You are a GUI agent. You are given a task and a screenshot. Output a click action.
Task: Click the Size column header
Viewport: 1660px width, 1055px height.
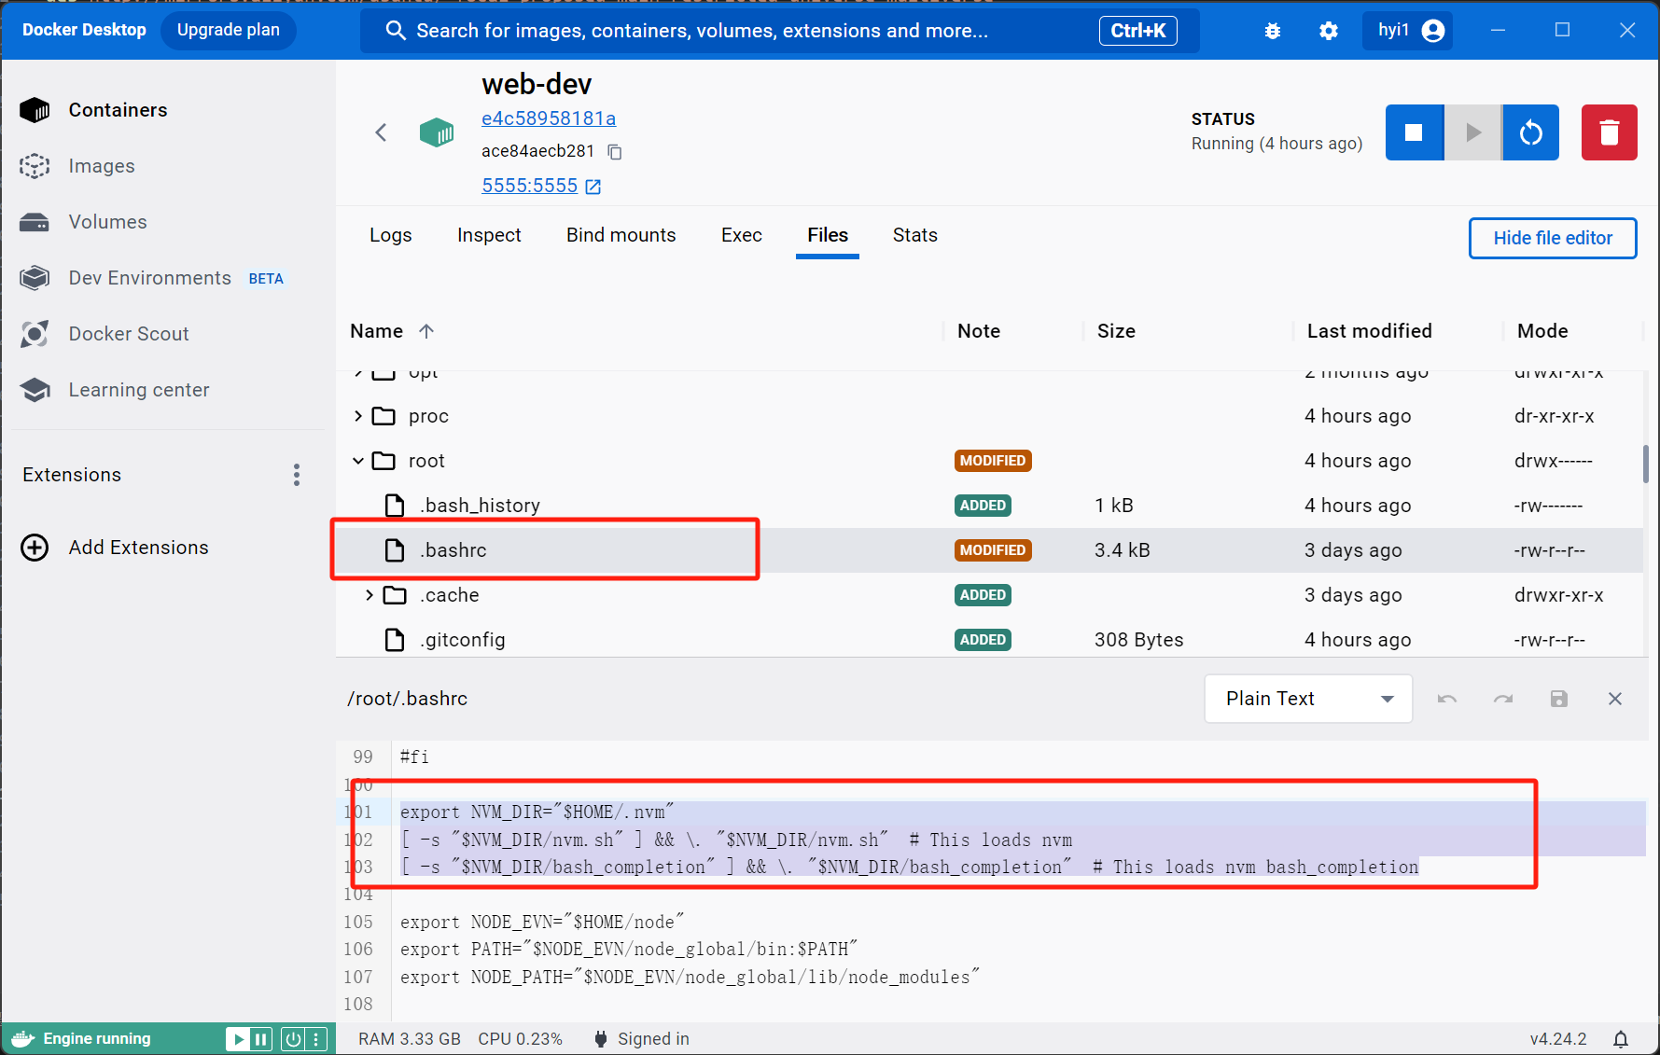point(1116,331)
